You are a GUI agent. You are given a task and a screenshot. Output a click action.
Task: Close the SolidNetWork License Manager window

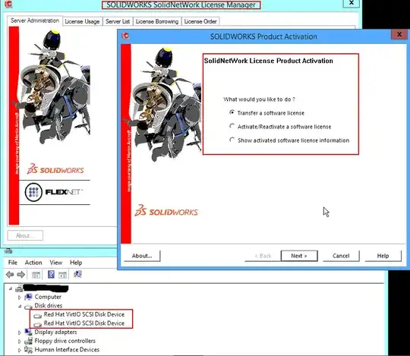point(352,3)
